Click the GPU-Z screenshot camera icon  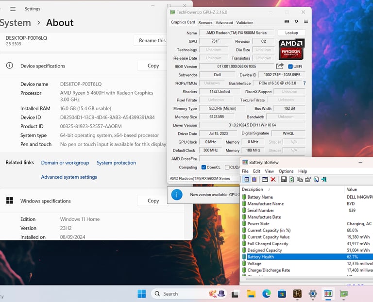click(x=287, y=21)
